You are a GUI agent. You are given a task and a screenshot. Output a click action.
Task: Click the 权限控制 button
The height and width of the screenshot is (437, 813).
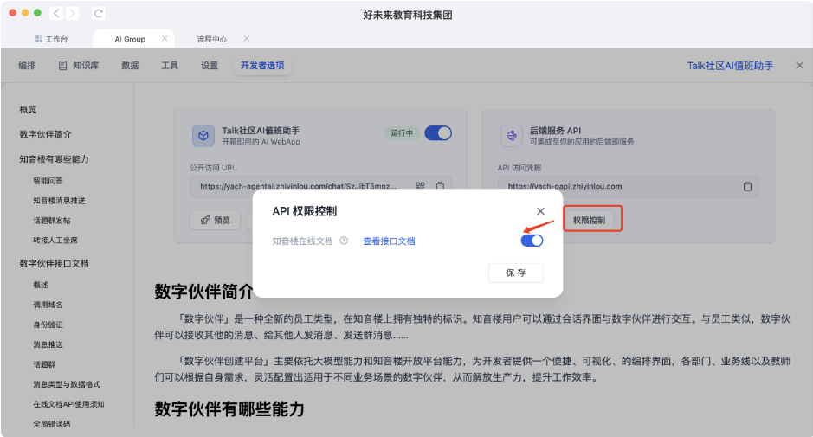(x=592, y=220)
